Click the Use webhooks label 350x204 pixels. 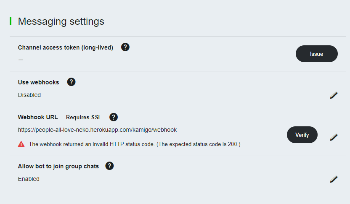click(x=39, y=82)
